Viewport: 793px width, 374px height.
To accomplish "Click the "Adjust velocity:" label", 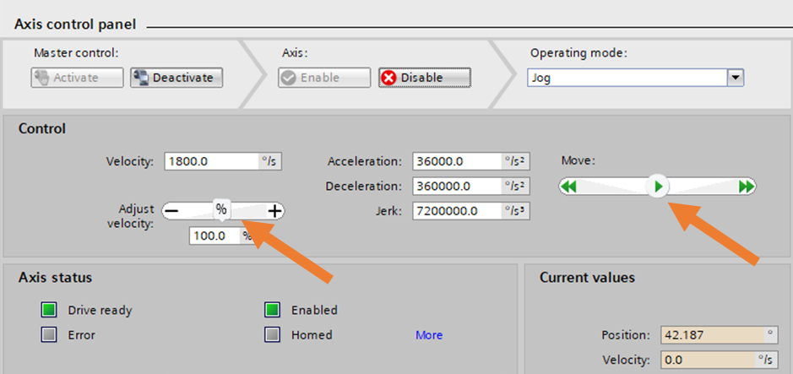I will click(130, 216).
